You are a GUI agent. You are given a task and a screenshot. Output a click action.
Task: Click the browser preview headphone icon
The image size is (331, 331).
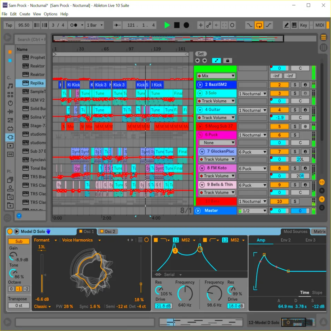[x=19, y=216]
